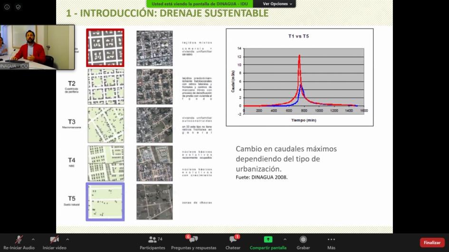This screenshot has height=252, width=449.
Task: Click the aerial photo beside T1
Action: pos(154,48)
